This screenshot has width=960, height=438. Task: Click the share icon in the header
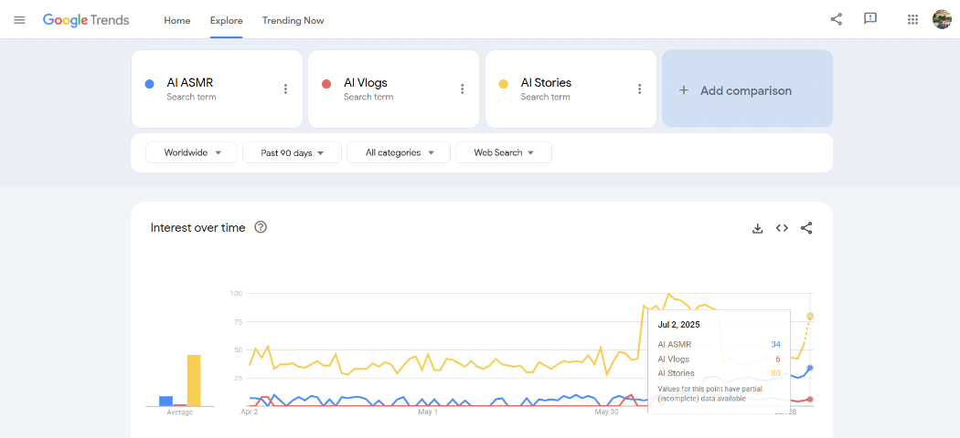click(836, 19)
